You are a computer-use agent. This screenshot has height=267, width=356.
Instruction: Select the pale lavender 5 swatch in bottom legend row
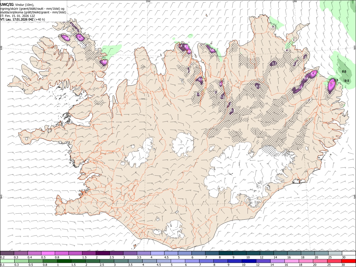click(178, 261)
